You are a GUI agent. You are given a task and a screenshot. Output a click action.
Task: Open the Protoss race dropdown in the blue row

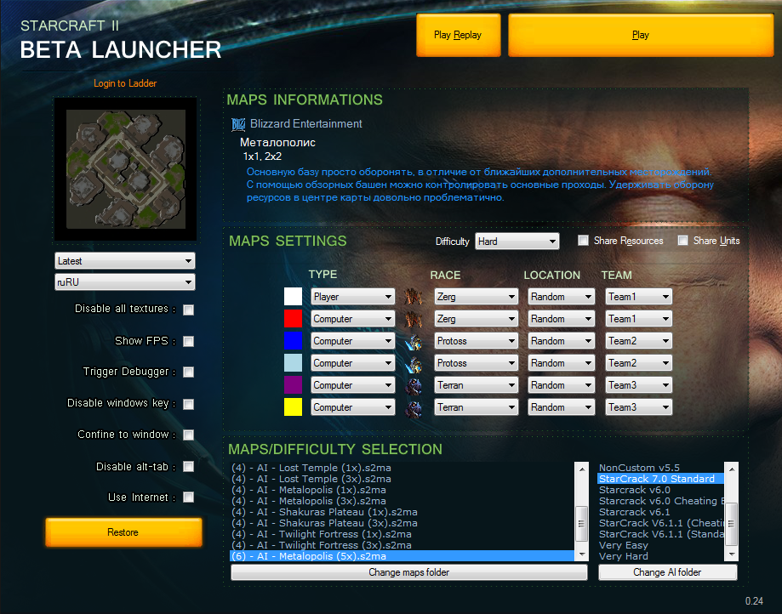(x=477, y=341)
